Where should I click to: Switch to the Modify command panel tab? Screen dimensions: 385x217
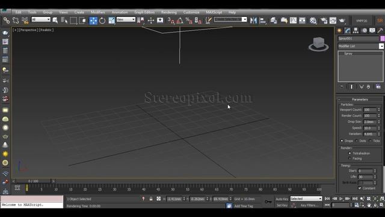click(x=348, y=31)
